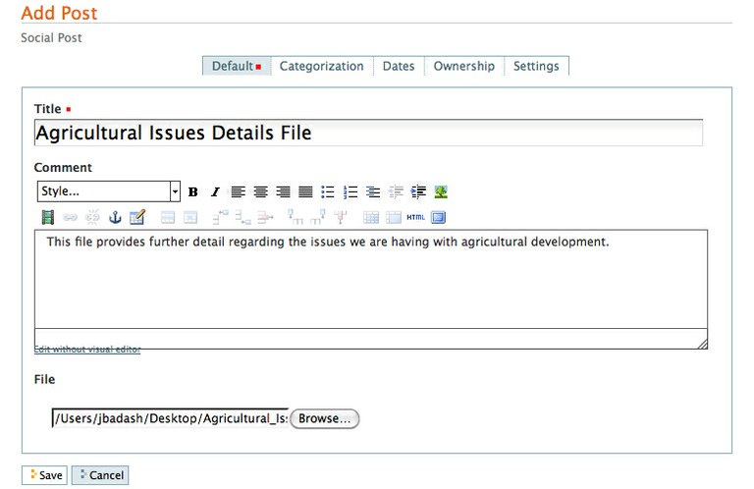The width and height of the screenshot is (754, 489).
Task: Insert an anchor with the anchor icon
Action: coord(115,217)
